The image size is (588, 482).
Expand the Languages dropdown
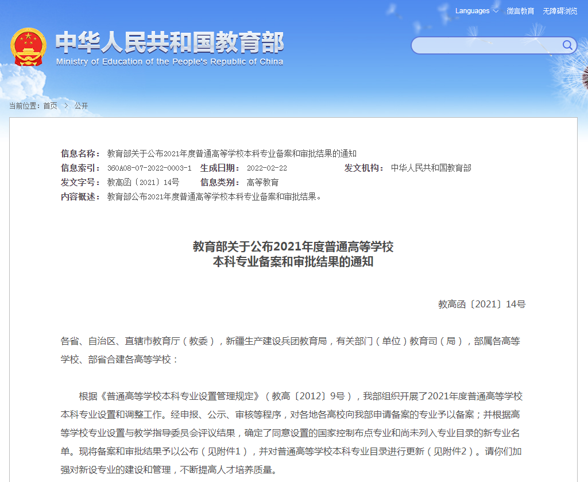tap(471, 10)
